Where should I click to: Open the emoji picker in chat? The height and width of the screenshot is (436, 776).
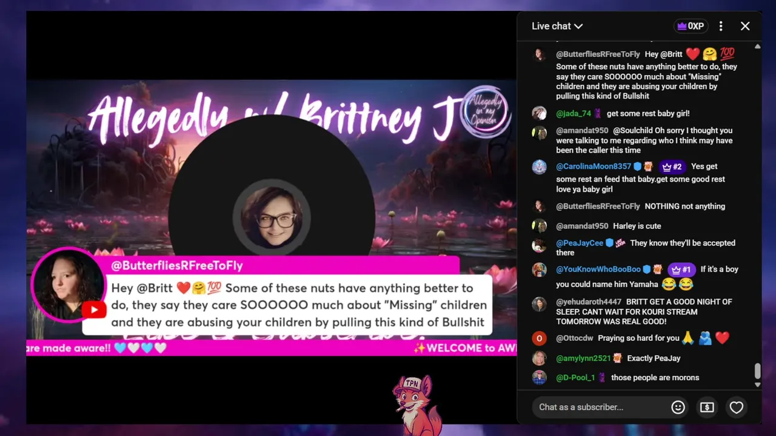tap(678, 408)
